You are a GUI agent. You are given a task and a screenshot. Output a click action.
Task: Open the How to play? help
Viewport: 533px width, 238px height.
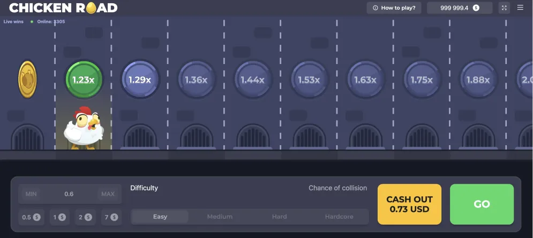(x=394, y=8)
